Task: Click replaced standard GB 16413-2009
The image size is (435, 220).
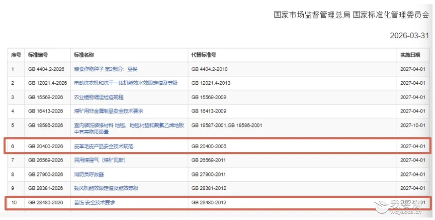Action: [209, 111]
